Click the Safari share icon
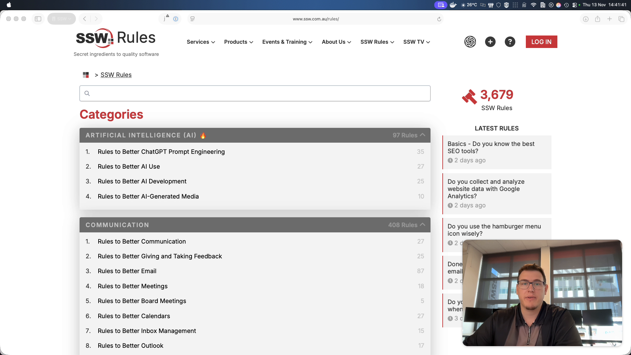631x355 pixels. (597, 19)
